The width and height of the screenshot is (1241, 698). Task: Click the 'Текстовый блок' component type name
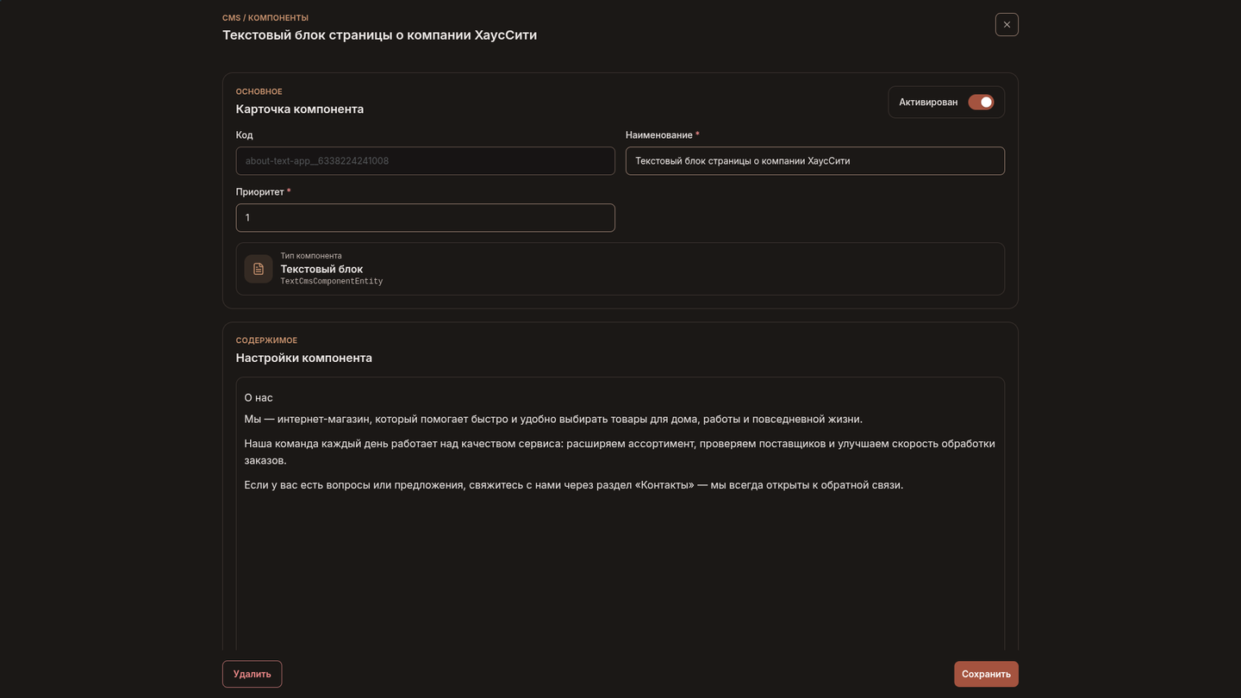(x=321, y=269)
